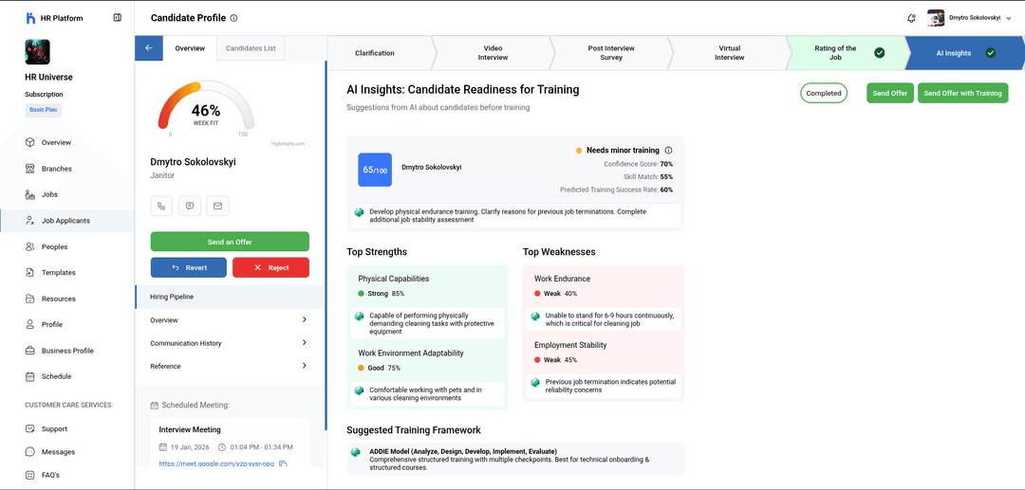Open Job Applicants in sidebar
1025x490 pixels.
(x=65, y=221)
